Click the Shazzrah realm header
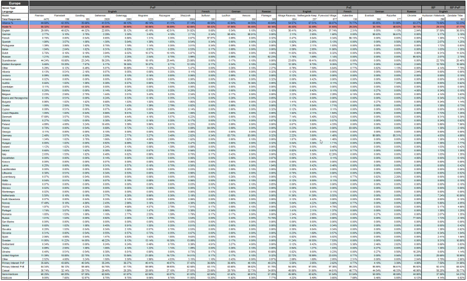The image size is (467, 281). tap(185, 15)
